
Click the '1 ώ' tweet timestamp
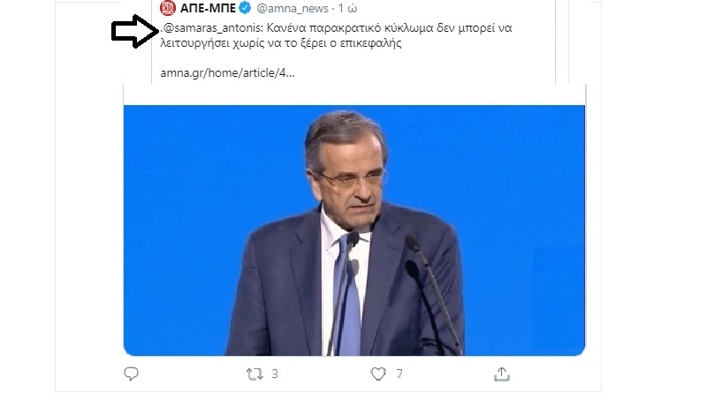click(x=347, y=8)
